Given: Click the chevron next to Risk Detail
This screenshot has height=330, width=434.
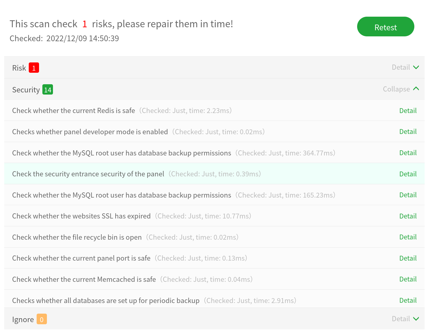Looking at the screenshot, I should (x=416, y=67).
